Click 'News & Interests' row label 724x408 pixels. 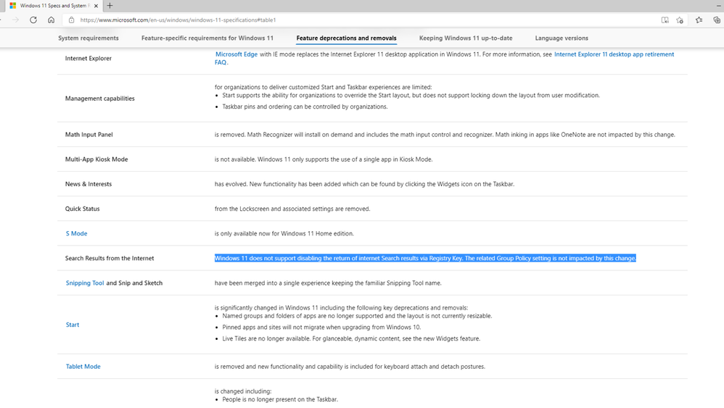[x=89, y=184]
